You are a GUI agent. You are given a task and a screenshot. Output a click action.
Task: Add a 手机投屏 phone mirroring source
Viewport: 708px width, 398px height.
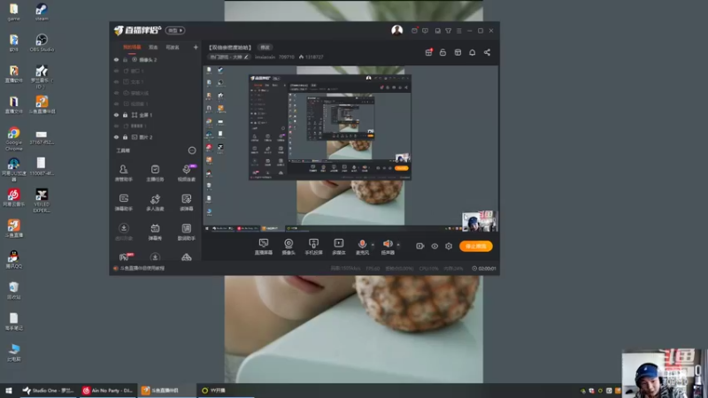[313, 247]
